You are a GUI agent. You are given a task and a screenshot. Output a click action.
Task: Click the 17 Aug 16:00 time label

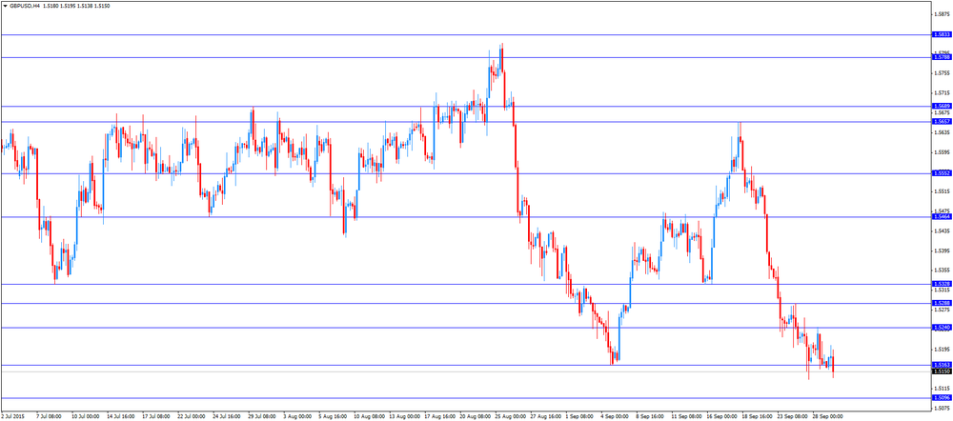438,417
